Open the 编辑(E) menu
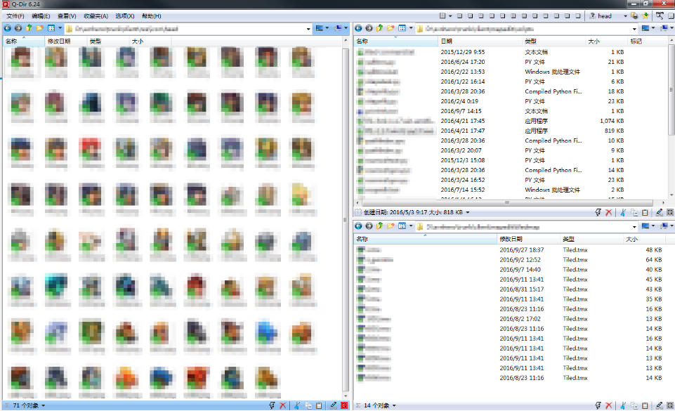Screen dimensions: 675x411 41,16
